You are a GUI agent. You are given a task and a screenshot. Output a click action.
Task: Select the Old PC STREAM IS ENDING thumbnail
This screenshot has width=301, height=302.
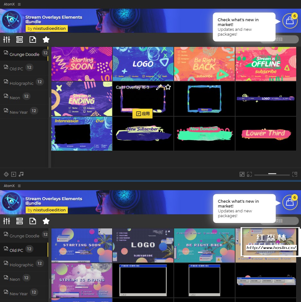(82, 280)
